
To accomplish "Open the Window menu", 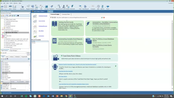I will [15, 3].
